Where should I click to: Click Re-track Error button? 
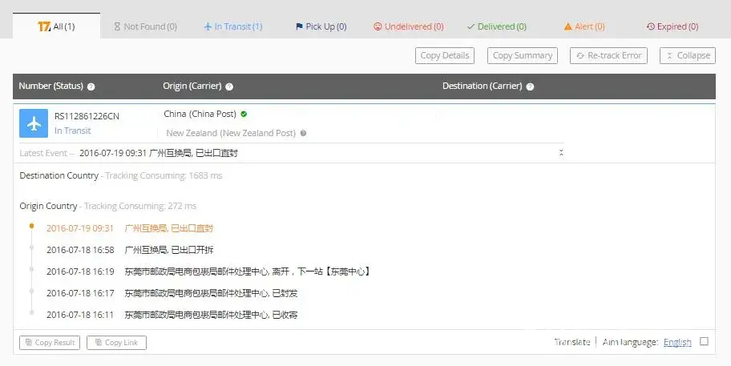608,55
